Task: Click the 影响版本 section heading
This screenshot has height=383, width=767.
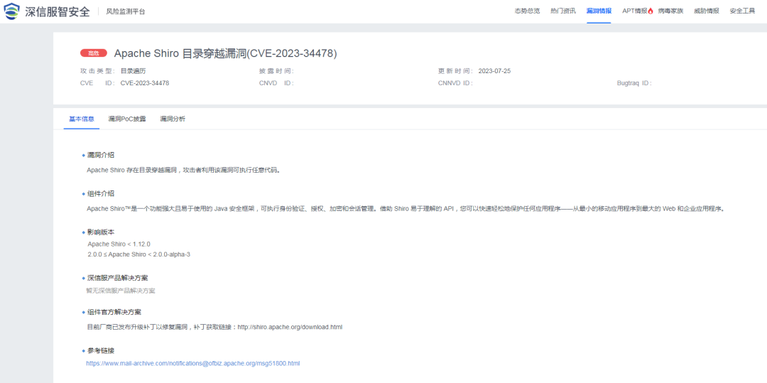Action: pos(101,232)
